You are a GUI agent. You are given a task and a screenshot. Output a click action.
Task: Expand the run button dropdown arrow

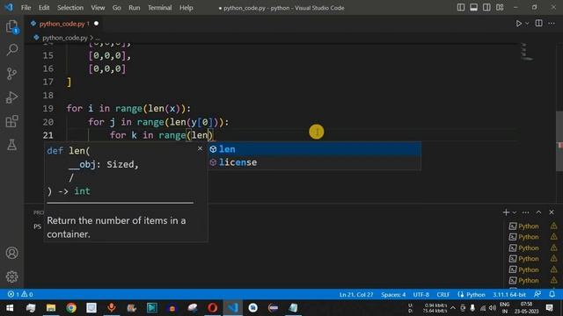pyautogui.click(x=527, y=24)
